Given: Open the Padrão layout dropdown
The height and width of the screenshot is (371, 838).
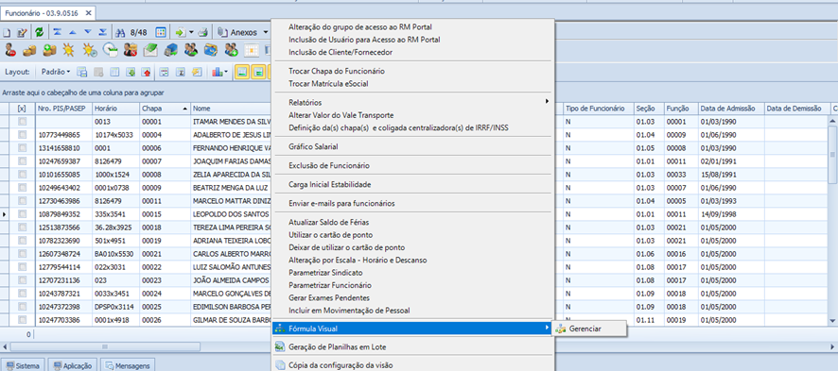Looking at the screenshot, I should 56,72.
